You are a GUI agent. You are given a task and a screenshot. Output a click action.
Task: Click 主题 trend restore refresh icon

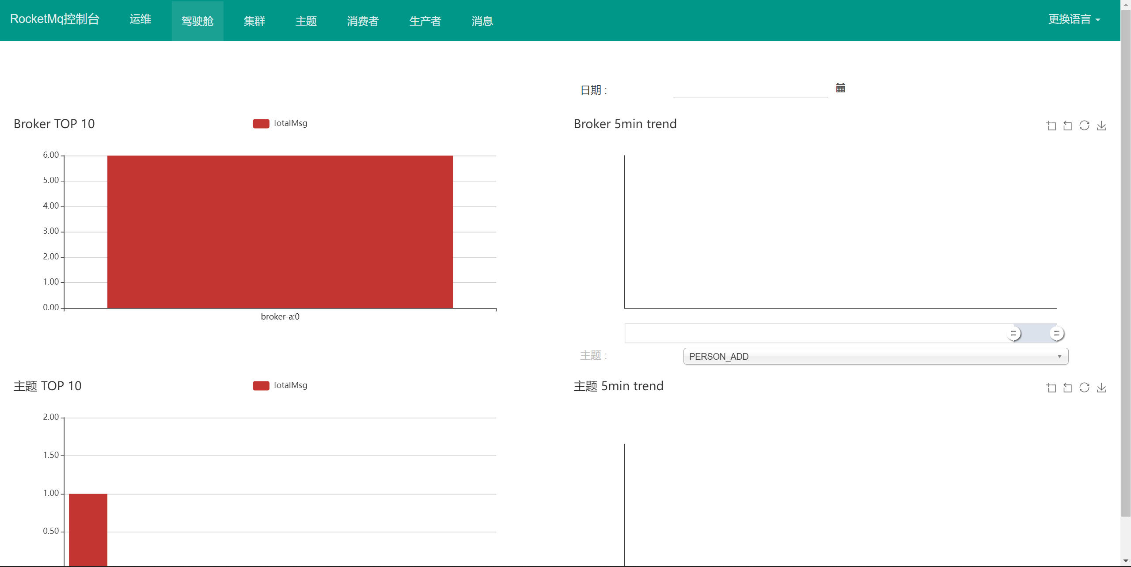pos(1084,388)
